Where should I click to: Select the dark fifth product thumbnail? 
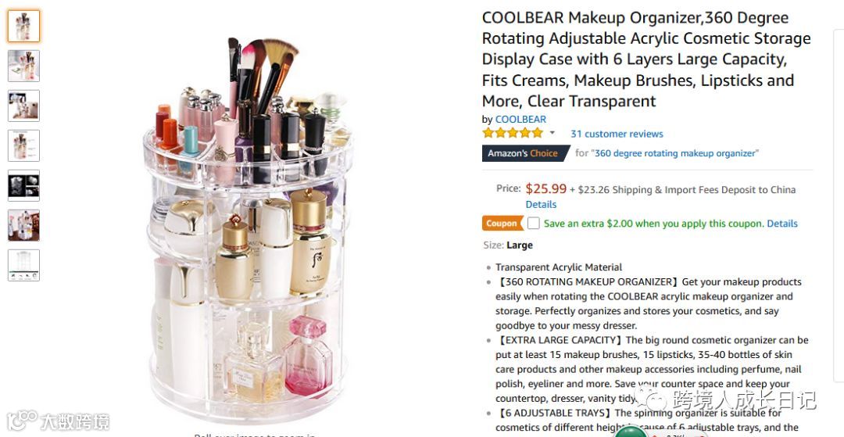coord(23,185)
